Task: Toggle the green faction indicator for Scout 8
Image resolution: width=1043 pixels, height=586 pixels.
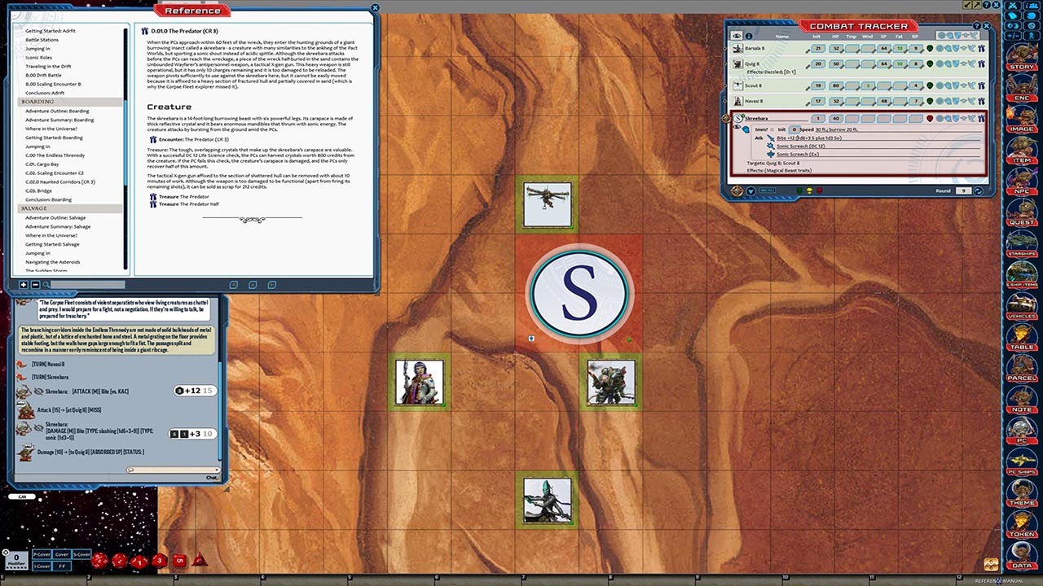Action: (x=929, y=85)
